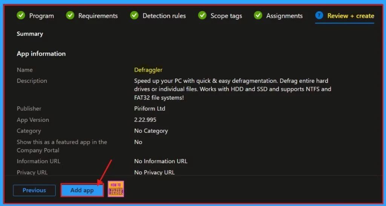Click the Information URL field label
The width and height of the screenshot is (386, 206).
(x=38, y=161)
